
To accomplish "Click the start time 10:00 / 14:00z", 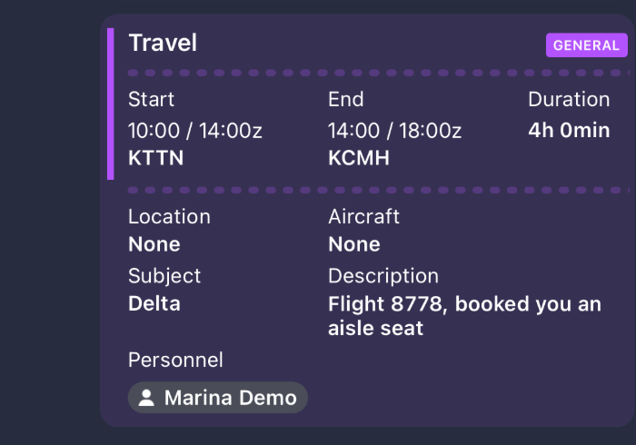I will click(195, 130).
